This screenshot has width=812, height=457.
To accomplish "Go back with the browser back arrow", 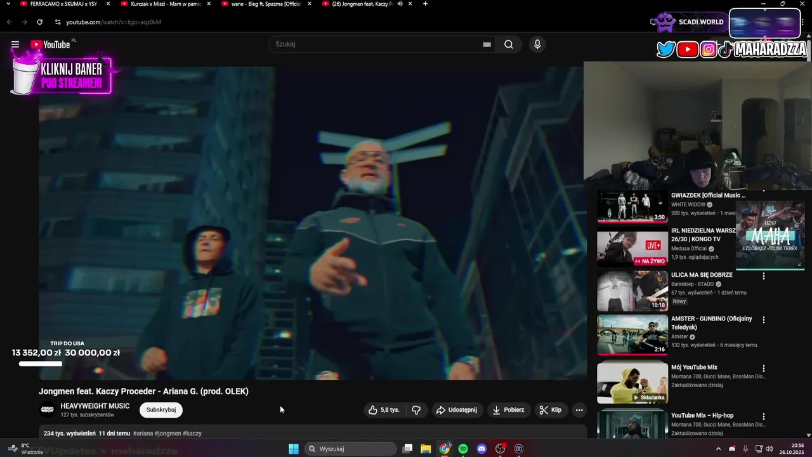I will point(9,22).
